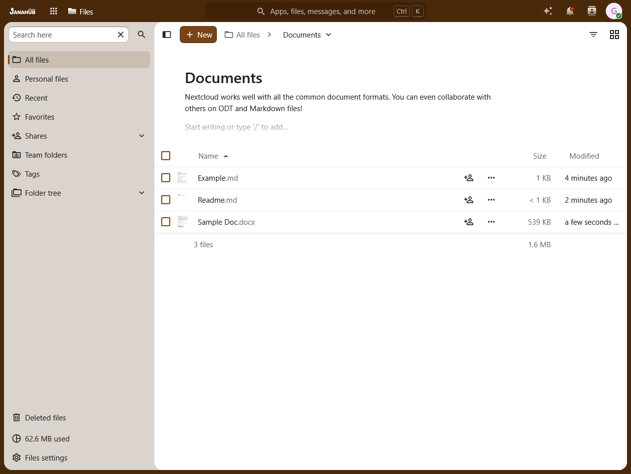Open the user avatar menu
Image resolution: width=631 pixels, height=474 pixels.
pyautogui.click(x=614, y=11)
